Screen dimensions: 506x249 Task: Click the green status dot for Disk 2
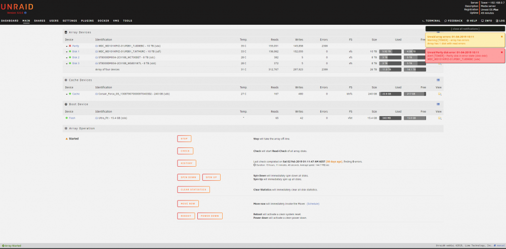click(x=70, y=58)
